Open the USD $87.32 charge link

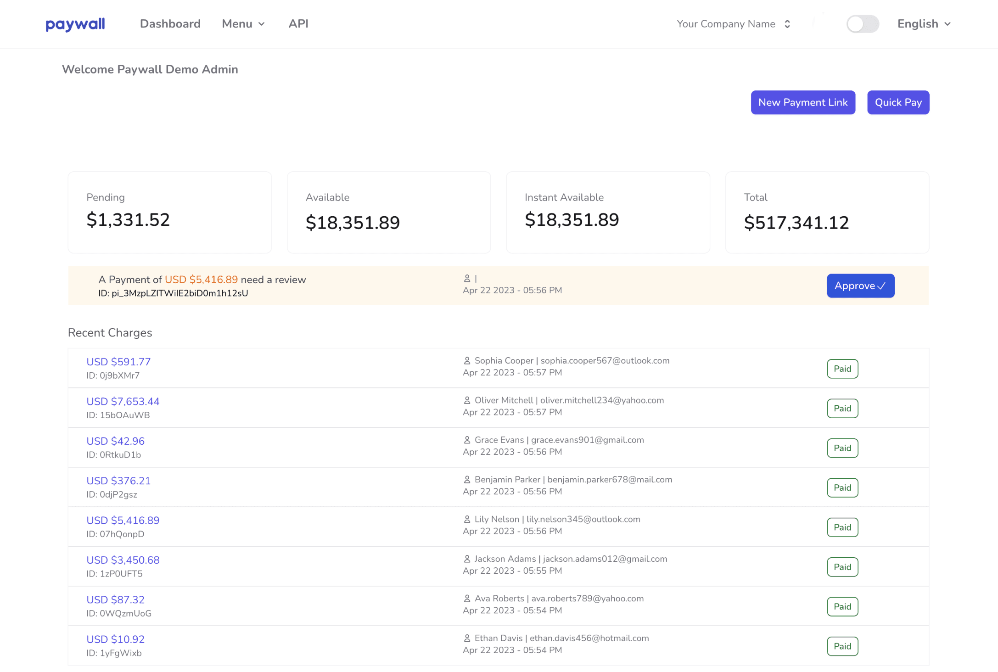pyautogui.click(x=115, y=600)
